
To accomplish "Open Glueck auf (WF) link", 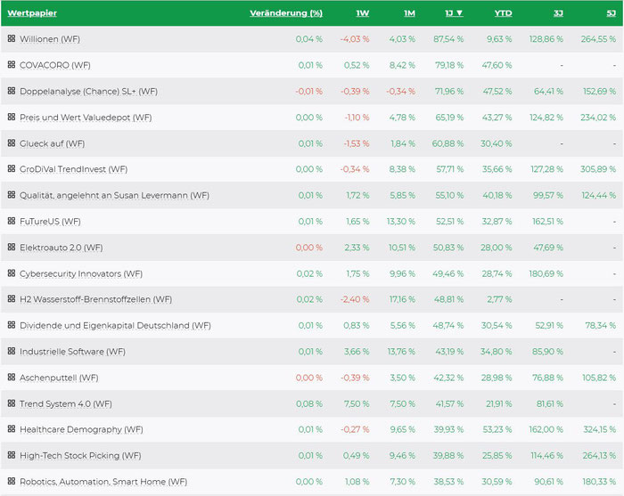I will click(x=52, y=143).
